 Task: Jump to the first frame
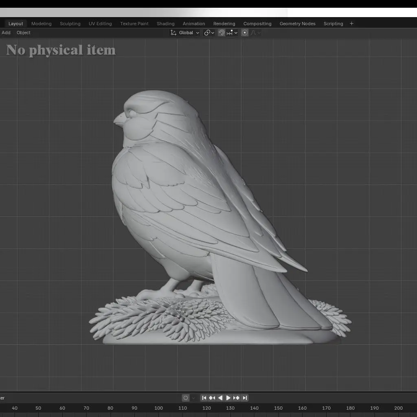(204, 398)
